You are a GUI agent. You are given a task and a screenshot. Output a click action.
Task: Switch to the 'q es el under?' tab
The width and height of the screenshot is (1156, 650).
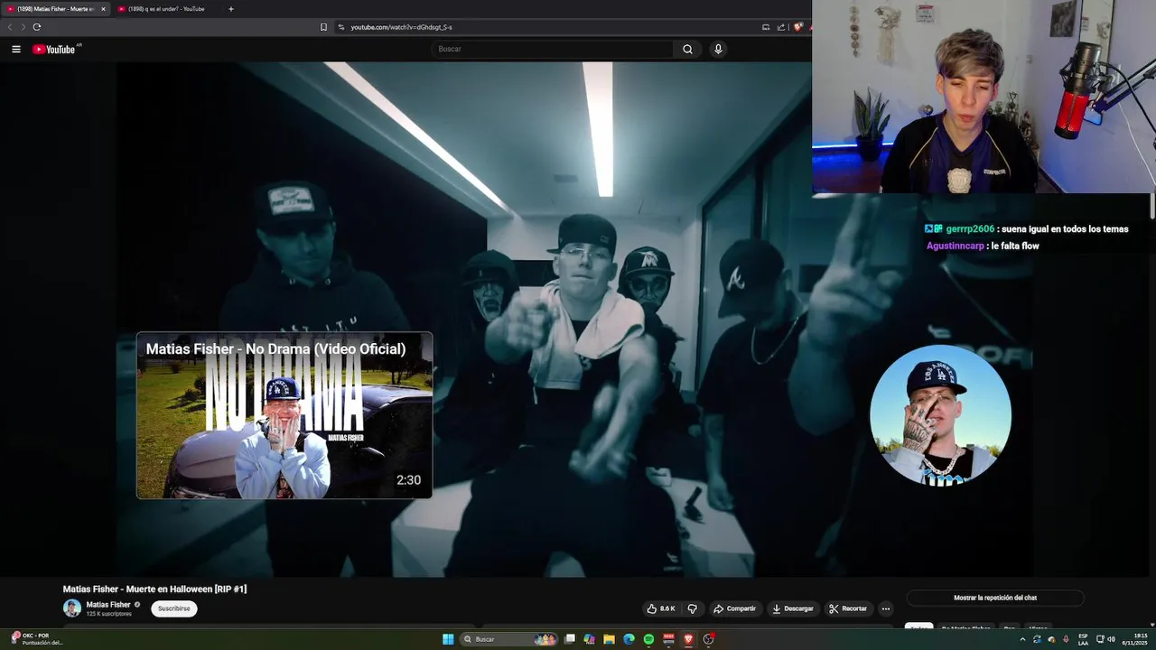165,9
